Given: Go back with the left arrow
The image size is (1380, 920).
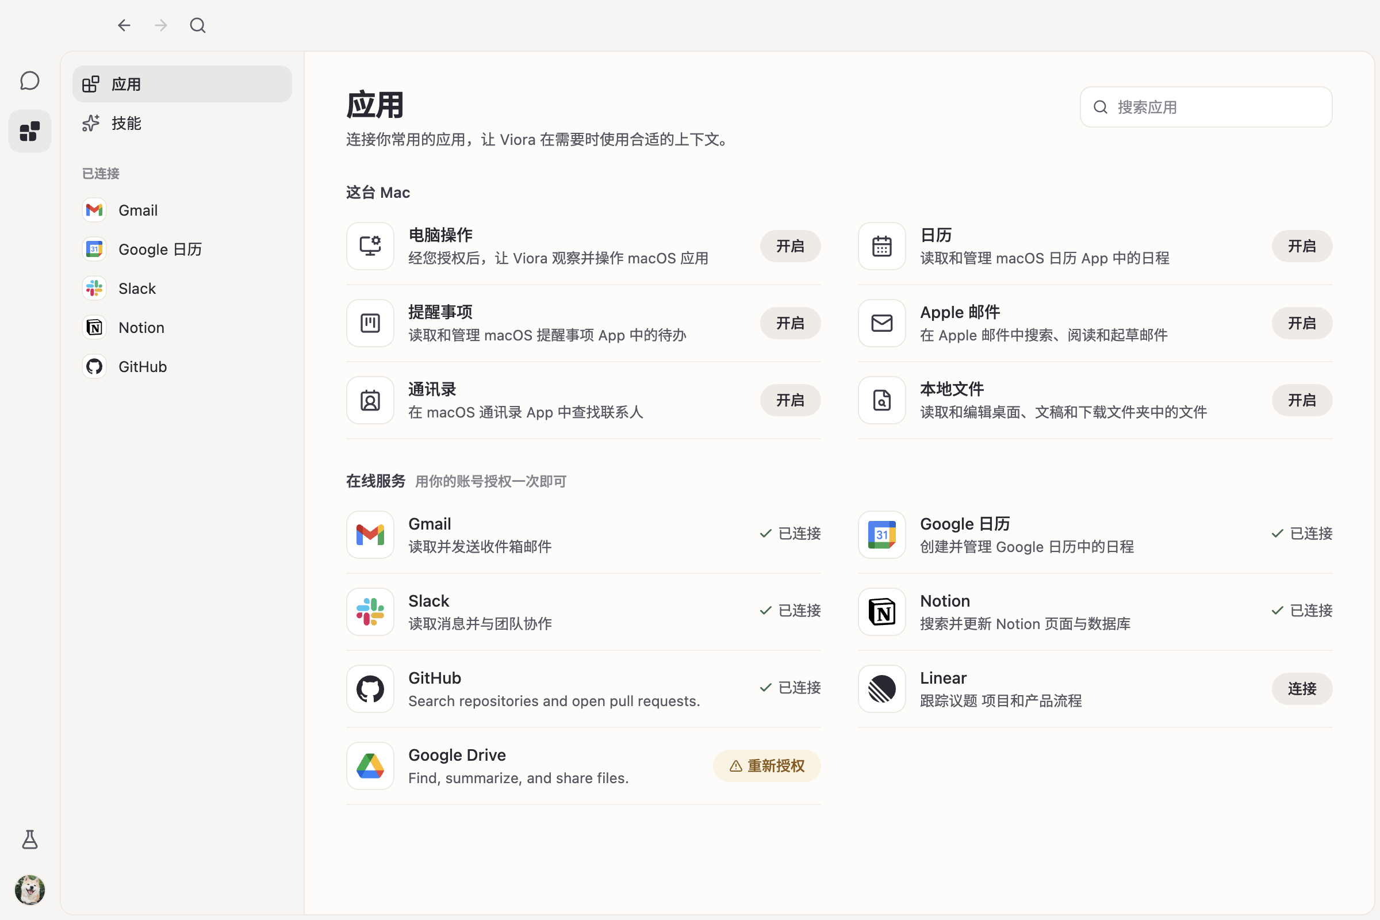Looking at the screenshot, I should (124, 25).
